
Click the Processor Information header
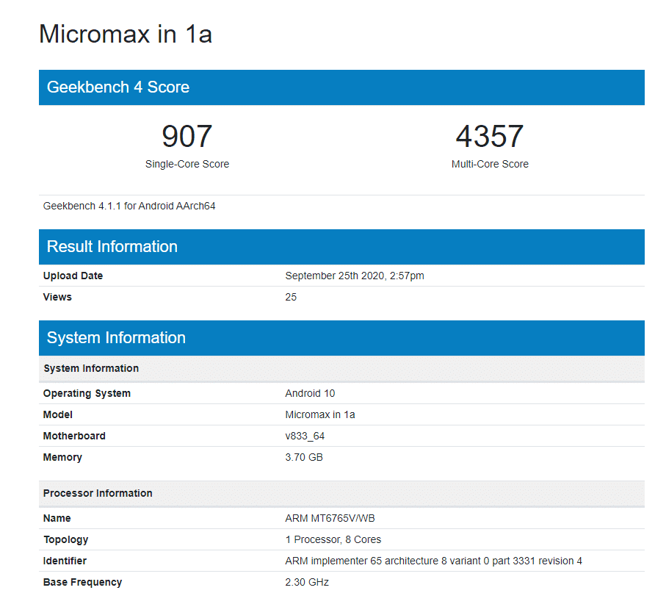coord(98,493)
